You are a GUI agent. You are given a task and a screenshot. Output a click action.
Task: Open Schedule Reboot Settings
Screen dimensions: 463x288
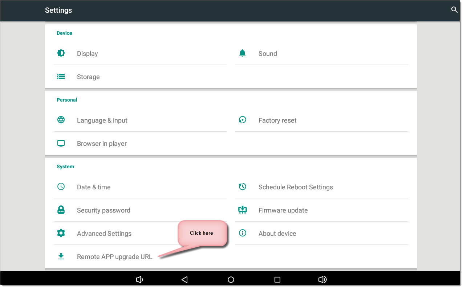295,187
